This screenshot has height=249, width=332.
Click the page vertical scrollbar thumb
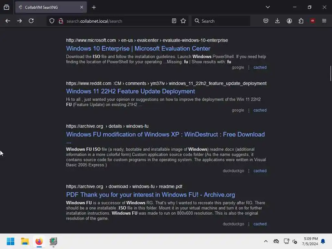(330, 73)
